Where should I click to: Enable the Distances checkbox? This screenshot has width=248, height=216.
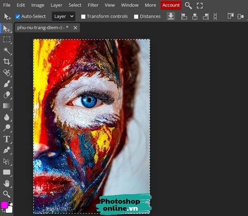[x=136, y=16]
